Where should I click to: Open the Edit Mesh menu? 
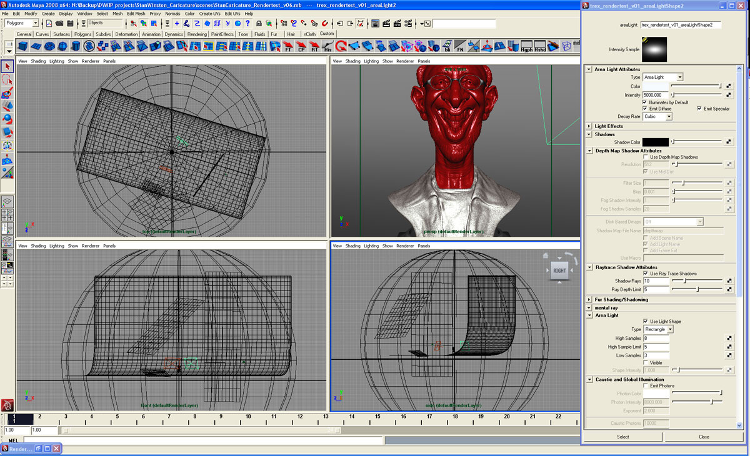(x=136, y=13)
